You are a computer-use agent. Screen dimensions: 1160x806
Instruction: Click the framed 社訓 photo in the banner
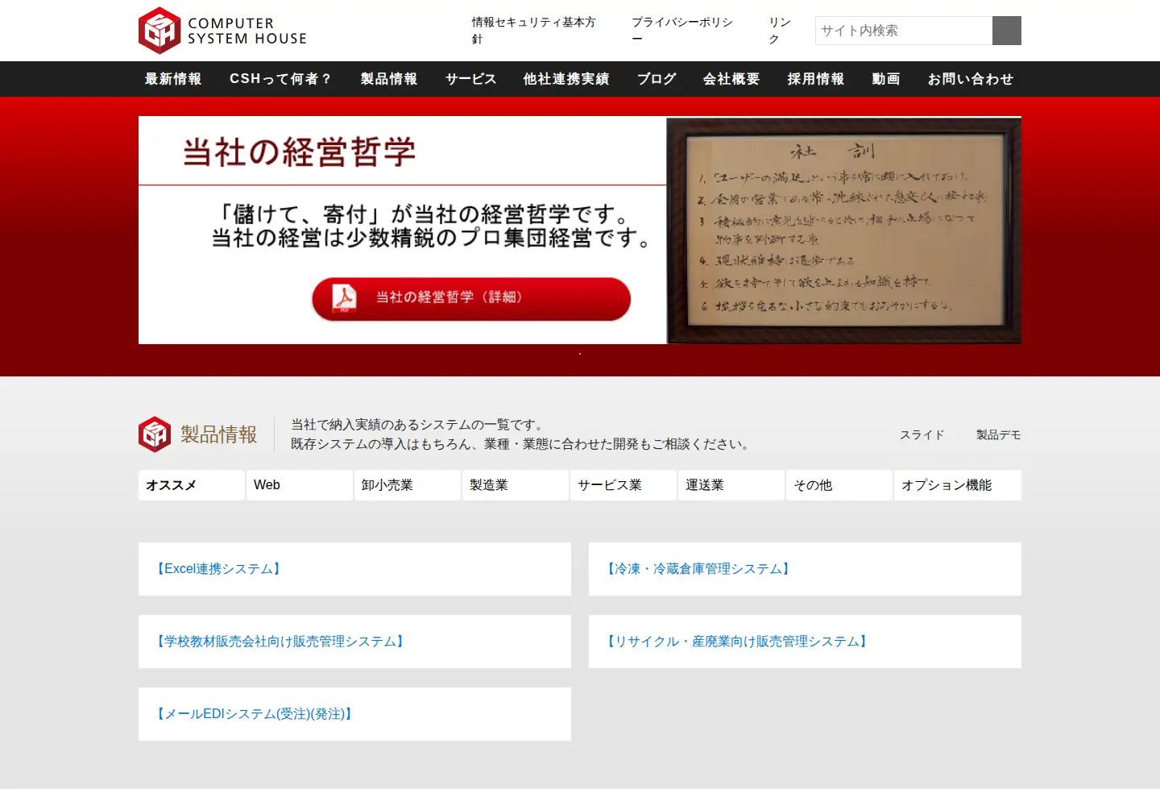click(844, 231)
